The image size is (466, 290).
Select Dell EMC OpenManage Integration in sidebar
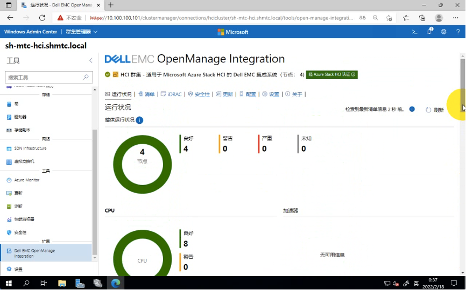(x=46, y=253)
